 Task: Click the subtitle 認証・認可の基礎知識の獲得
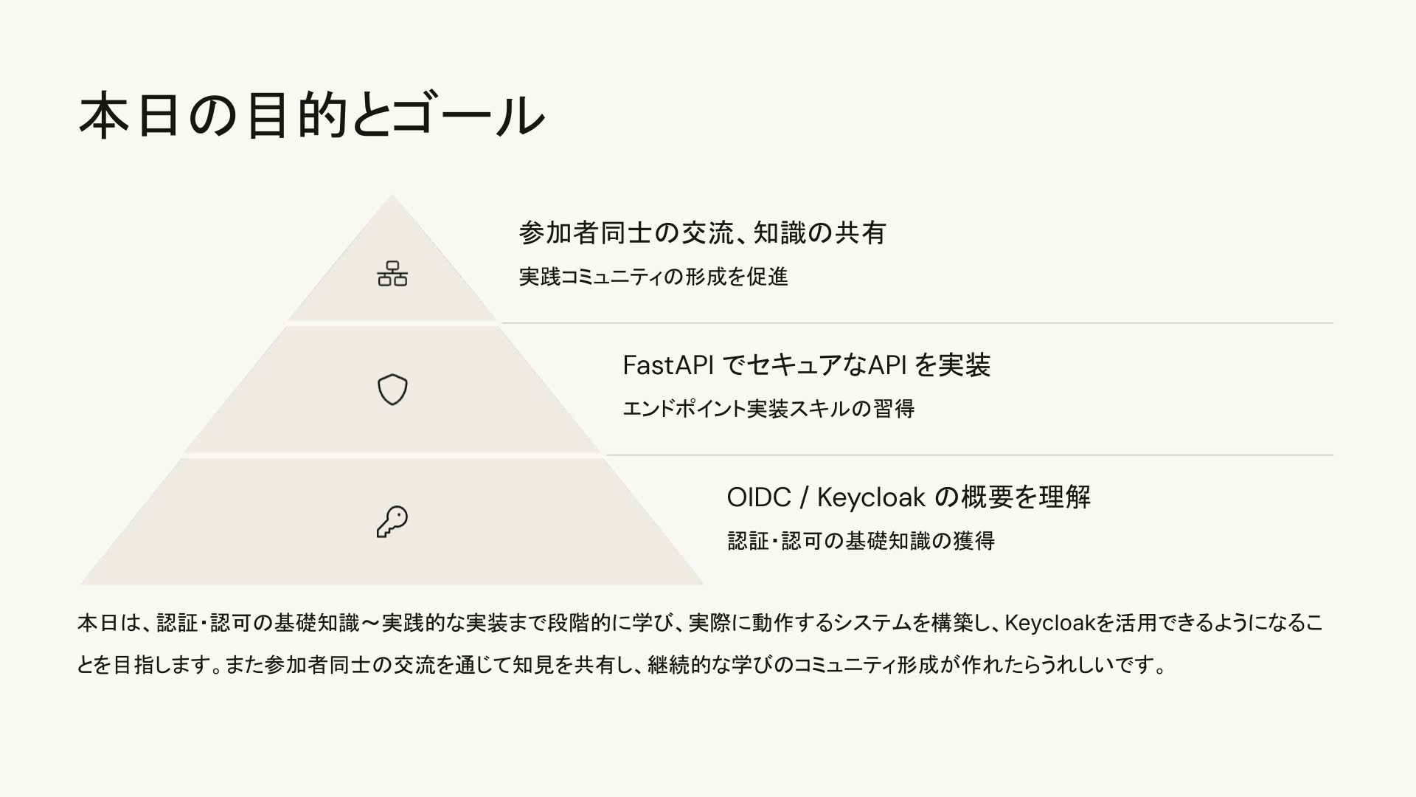click(x=861, y=541)
